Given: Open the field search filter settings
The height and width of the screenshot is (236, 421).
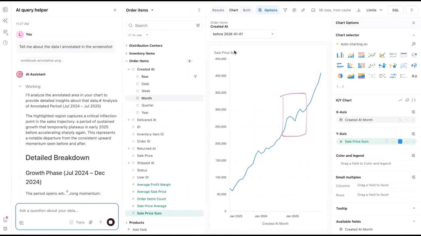Looking at the screenshot, I should point(198,25).
